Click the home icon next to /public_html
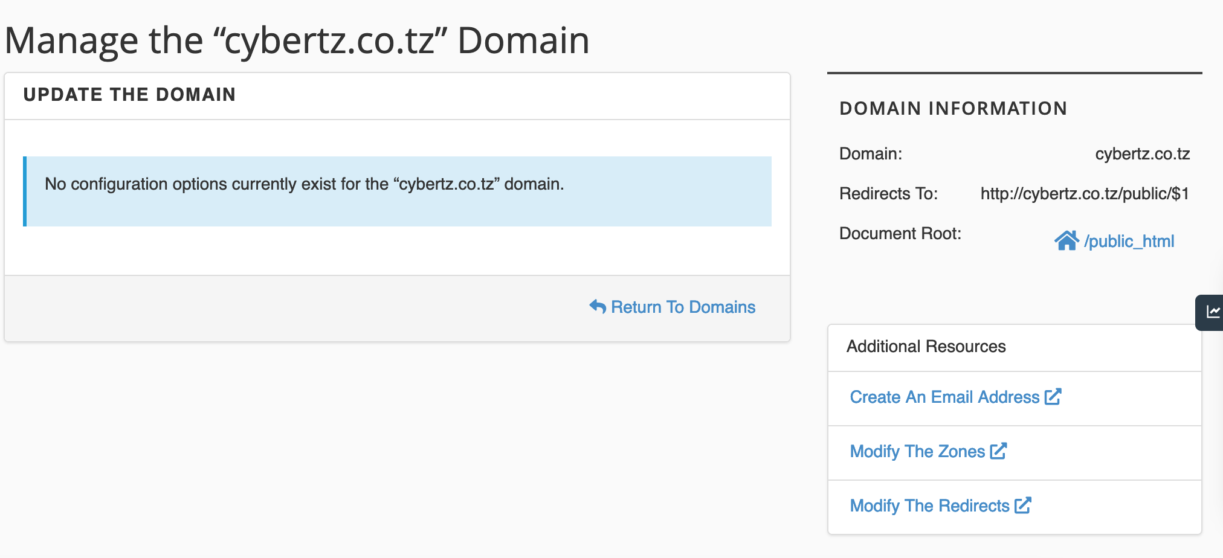This screenshot has width=1223, height=558. (1066, 240)
